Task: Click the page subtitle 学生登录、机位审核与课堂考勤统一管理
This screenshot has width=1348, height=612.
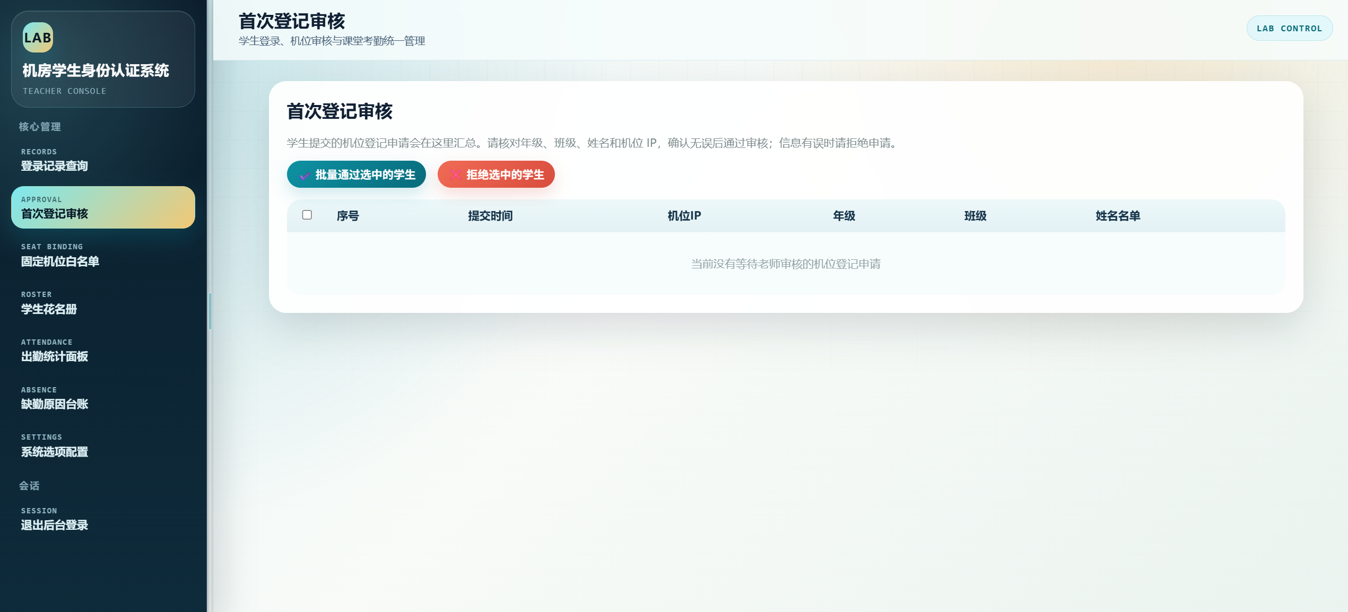Action: pos(332,41)
